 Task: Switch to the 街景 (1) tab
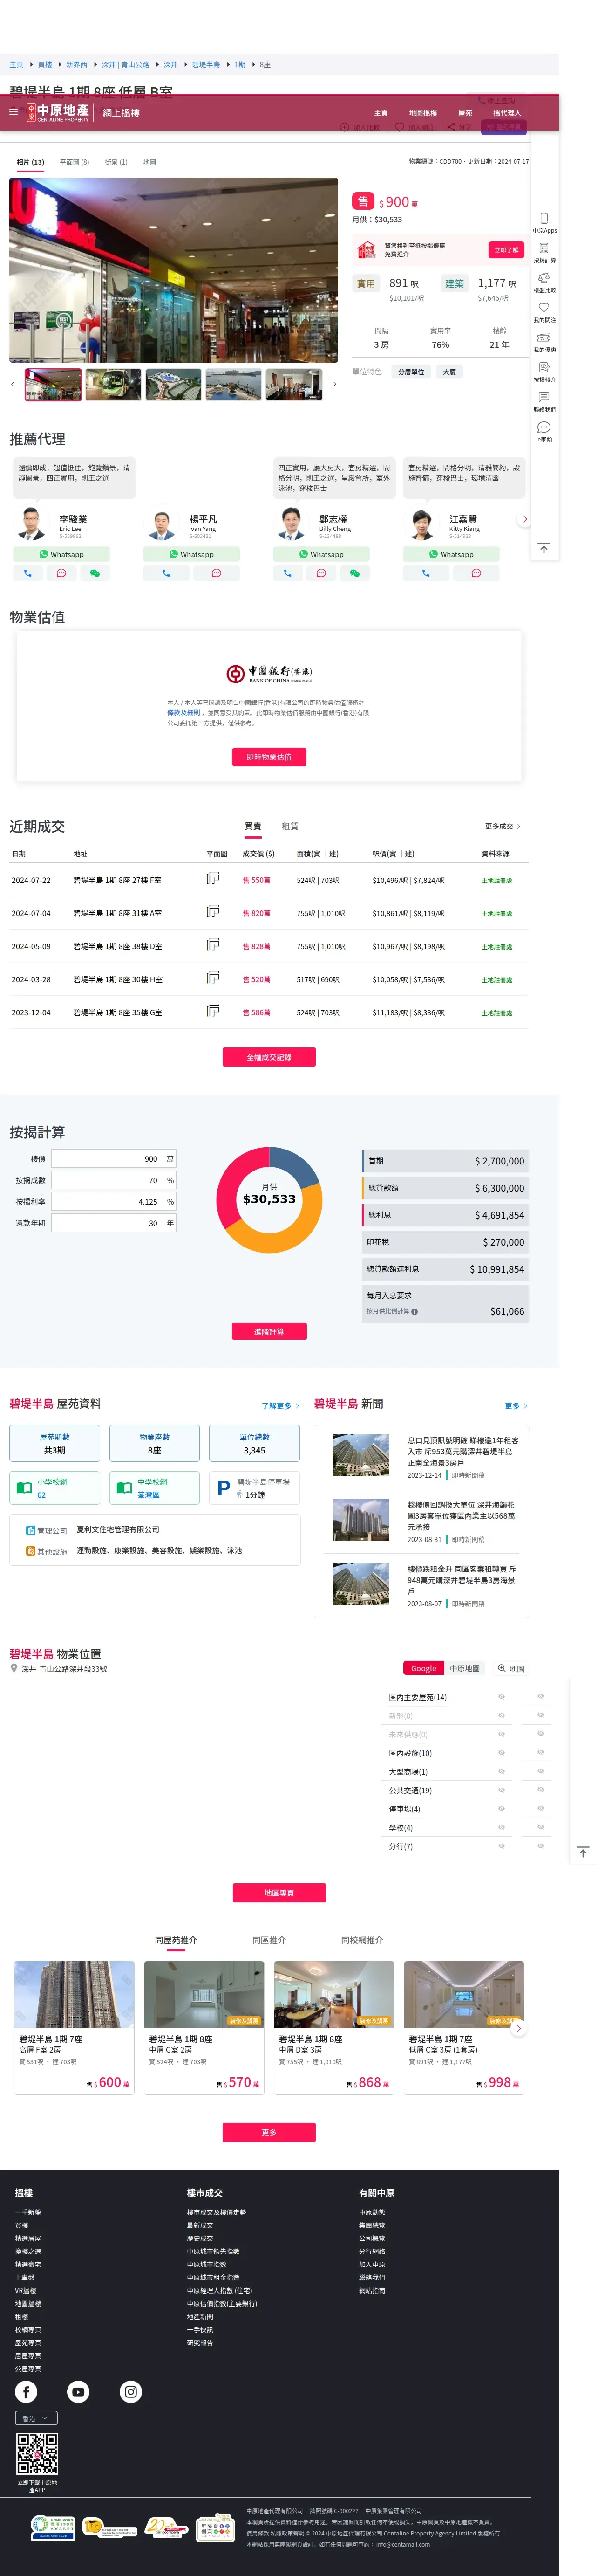click(116, 162)
